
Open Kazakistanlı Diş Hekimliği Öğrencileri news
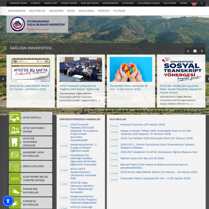[83, 160]
